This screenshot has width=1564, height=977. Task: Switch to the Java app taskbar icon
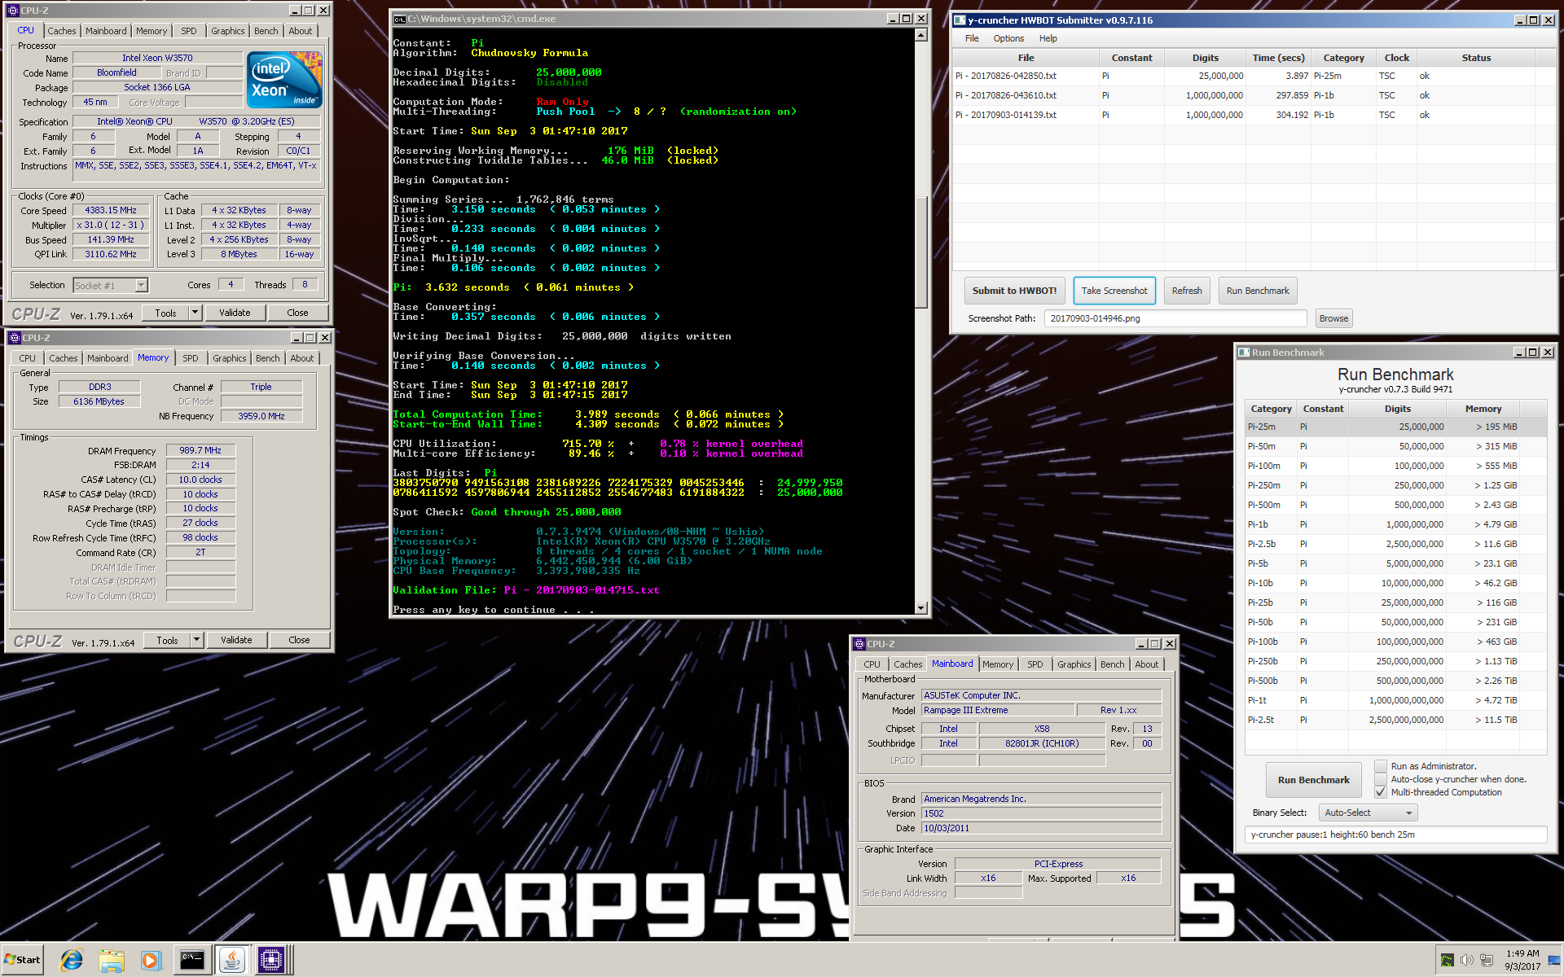tap(232, 960)
